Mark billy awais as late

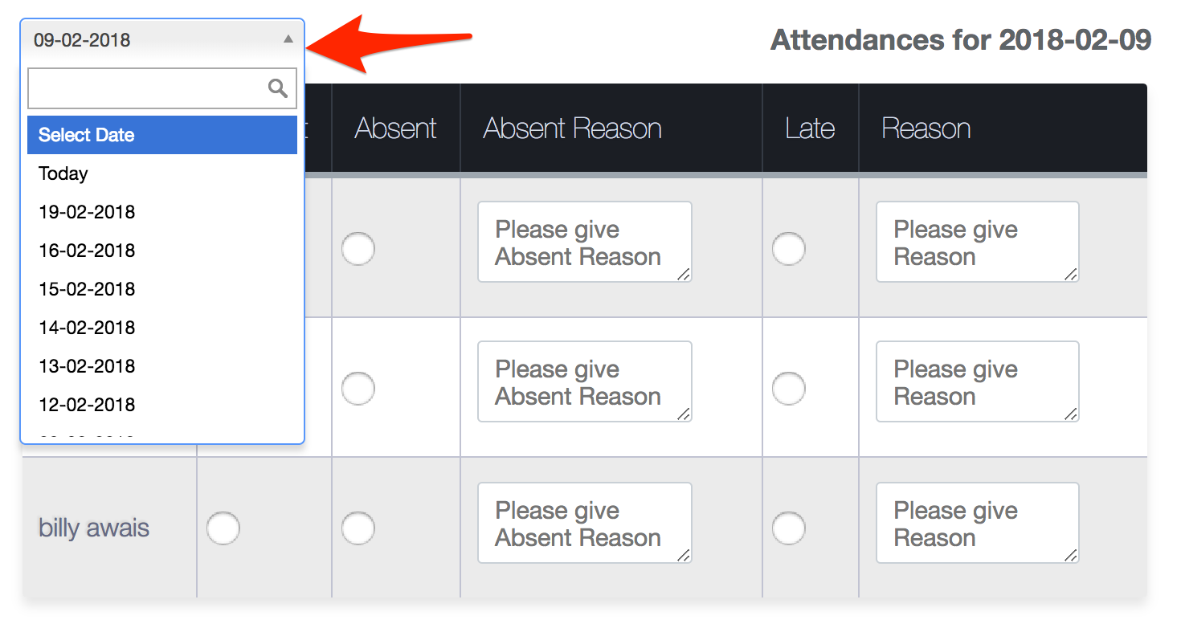(788, 528)
